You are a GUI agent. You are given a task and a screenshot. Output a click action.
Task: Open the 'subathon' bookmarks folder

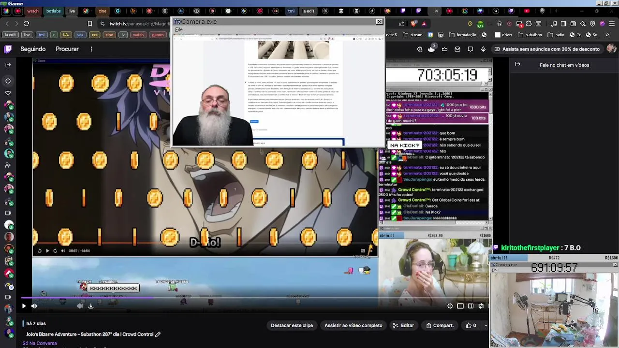pos(530,35)
